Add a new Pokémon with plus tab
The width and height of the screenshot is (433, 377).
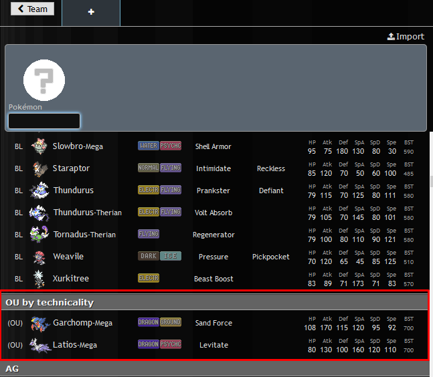[91, 12]
